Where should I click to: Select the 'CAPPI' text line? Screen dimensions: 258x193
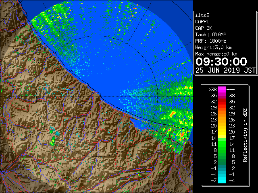coord(202,22)
